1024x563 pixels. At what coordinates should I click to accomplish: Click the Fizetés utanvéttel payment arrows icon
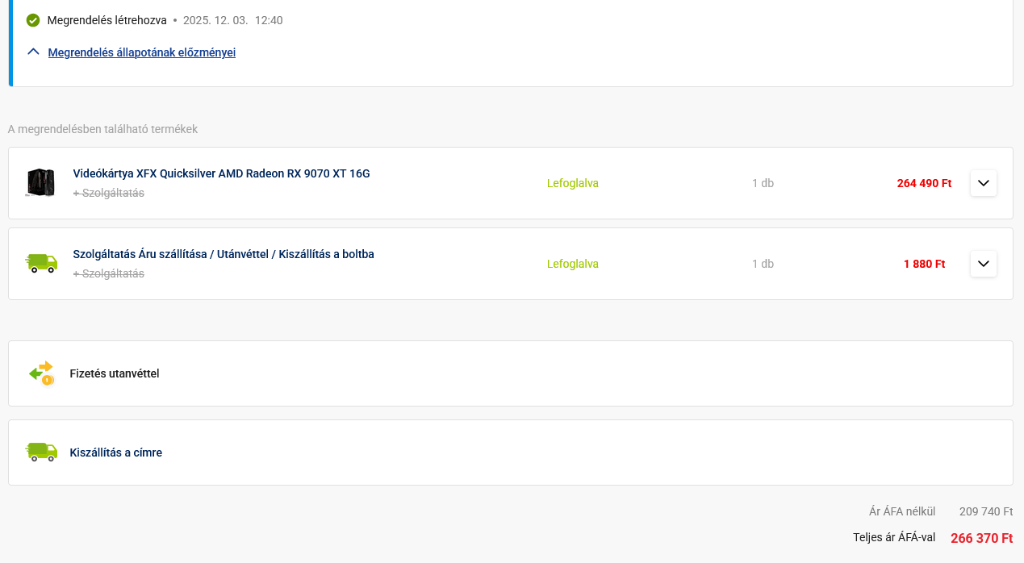pyautogui.click(x=41, y=373)
